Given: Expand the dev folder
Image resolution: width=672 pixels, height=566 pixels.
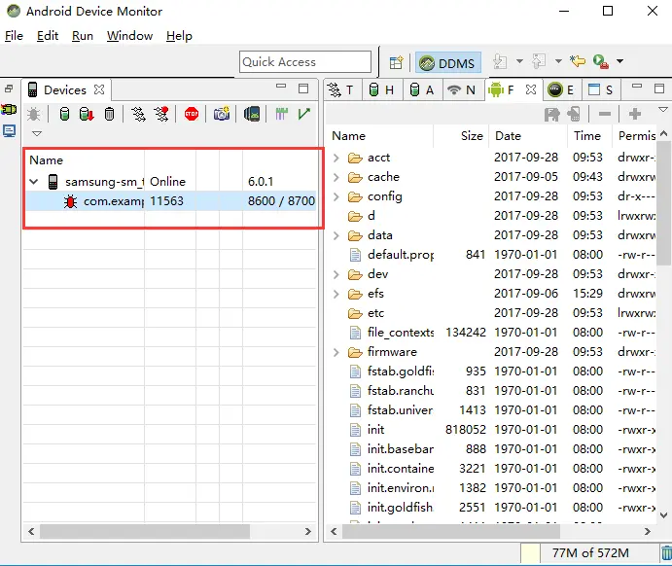Looking at the screenshot, I should [336, 274].
